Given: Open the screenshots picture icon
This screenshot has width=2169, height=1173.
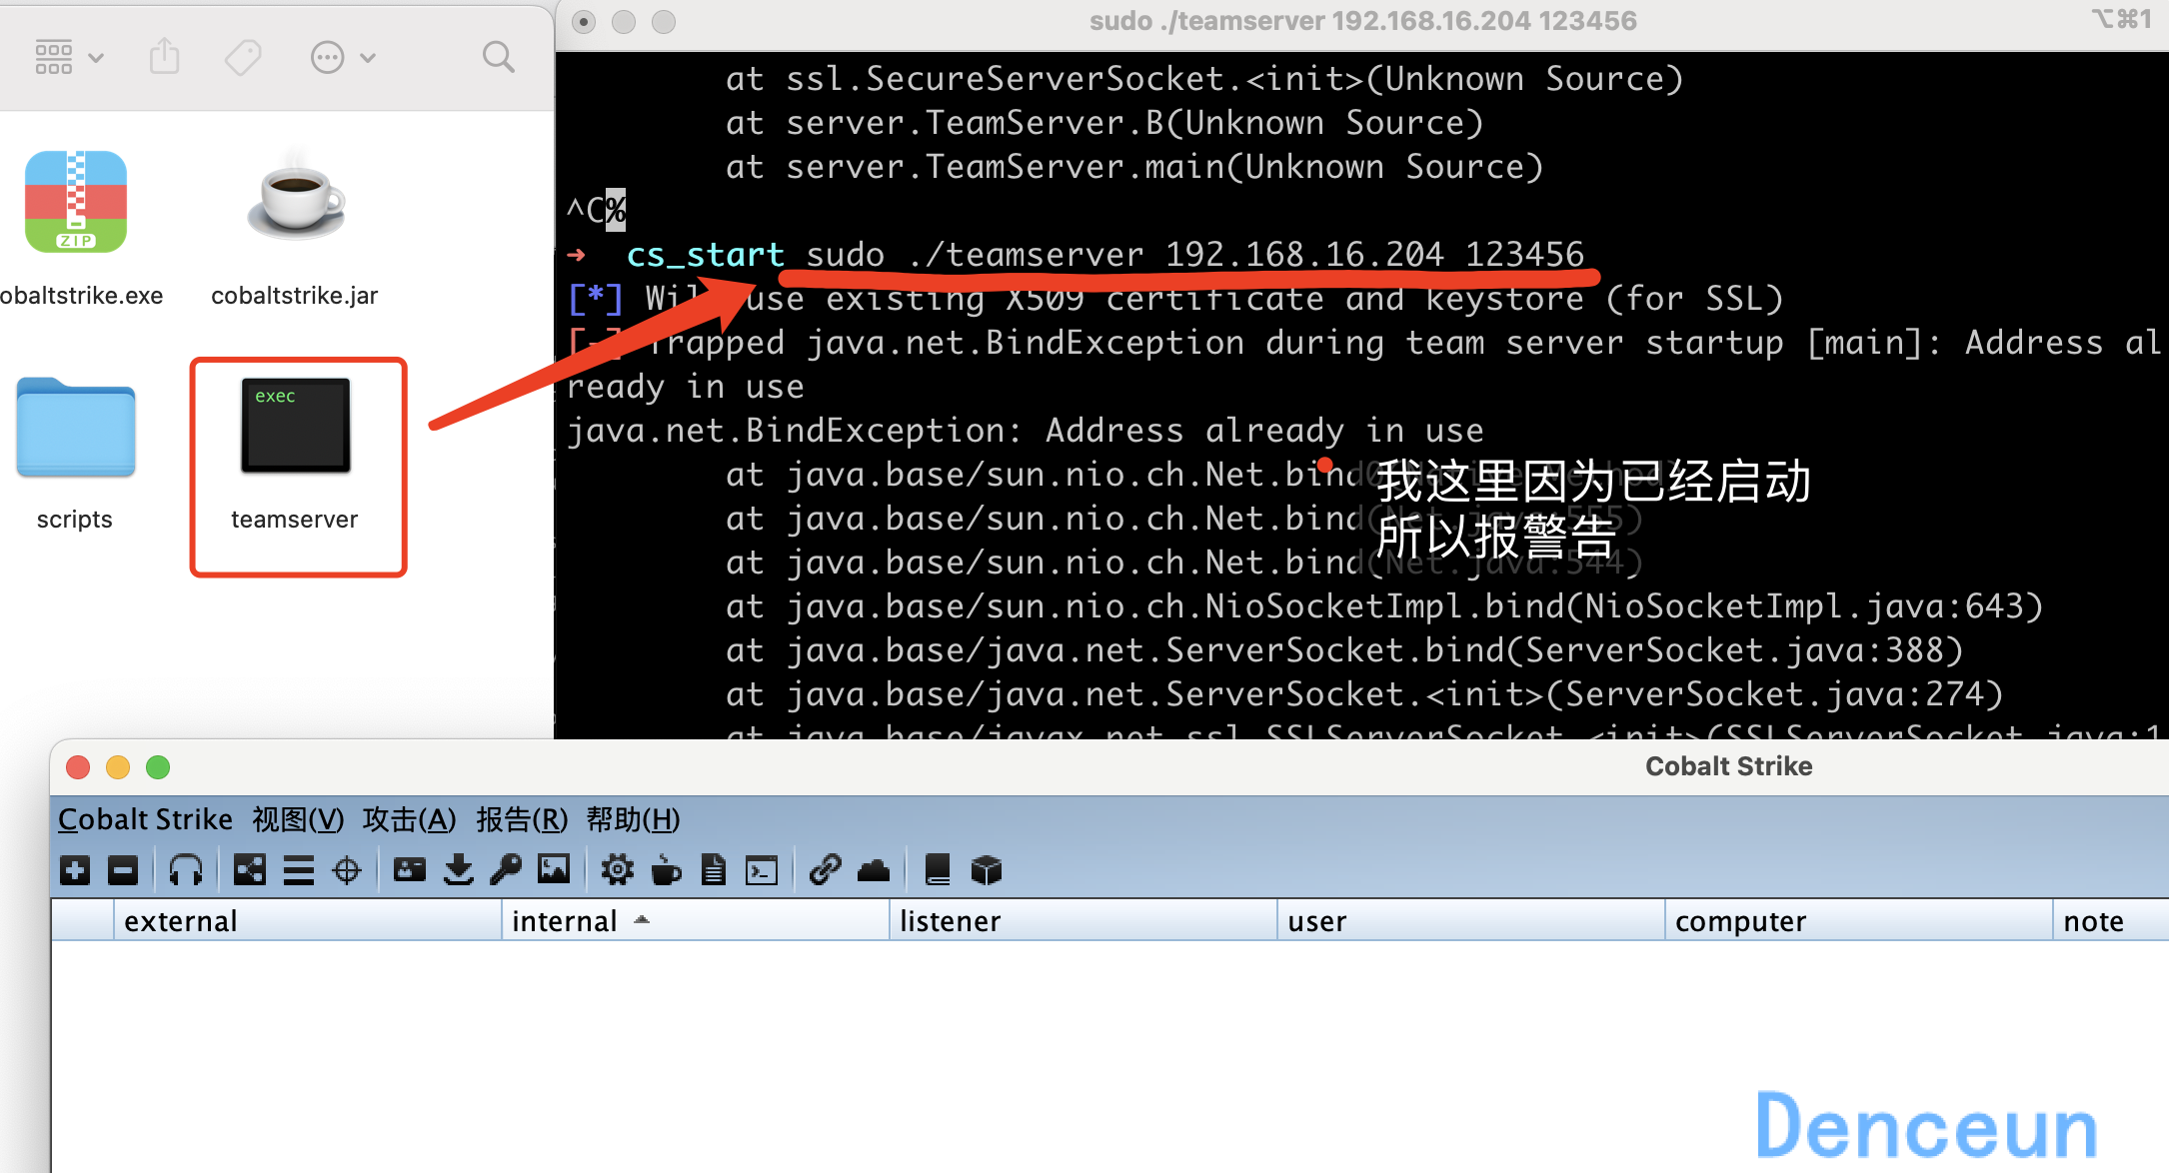Looking at the screenshot, I should click(x=554, y=869).
